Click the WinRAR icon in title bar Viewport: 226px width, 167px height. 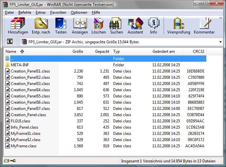tap(5, 5)
